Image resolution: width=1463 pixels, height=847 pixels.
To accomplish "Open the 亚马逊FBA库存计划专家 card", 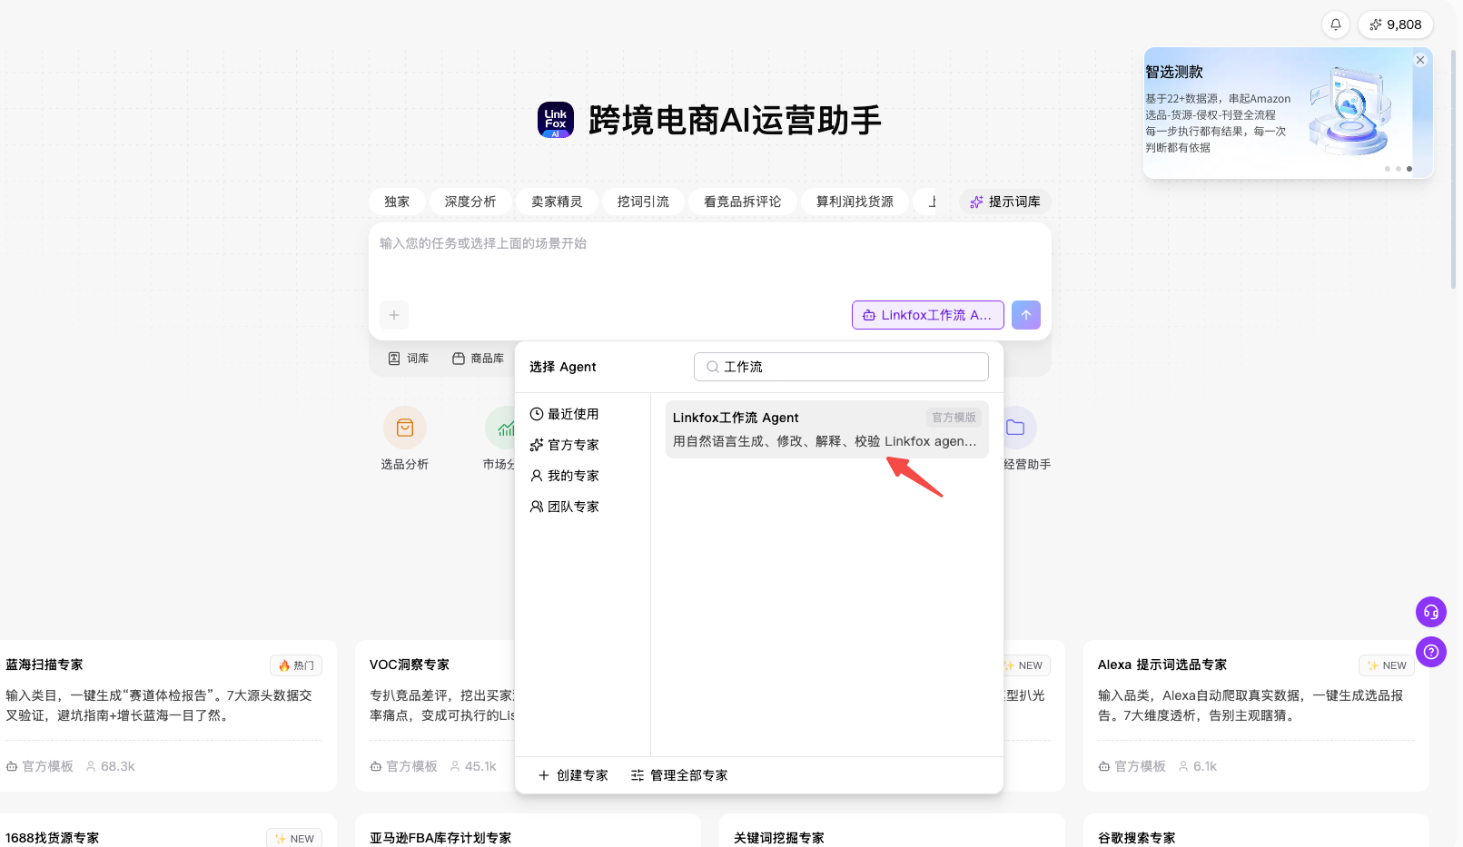I will (x=528, y=831).
